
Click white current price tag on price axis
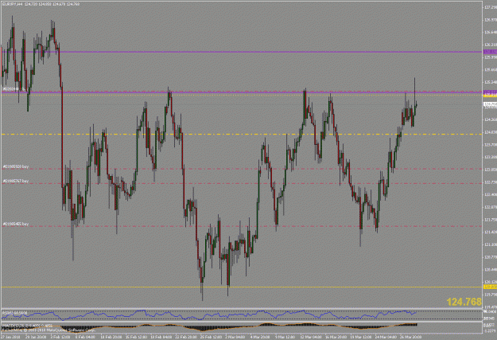pyautogui.click(x=490, y=104)
